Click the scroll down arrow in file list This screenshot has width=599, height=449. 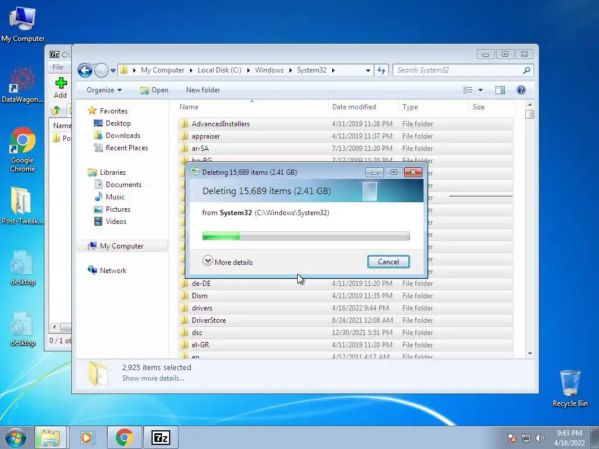529,354
